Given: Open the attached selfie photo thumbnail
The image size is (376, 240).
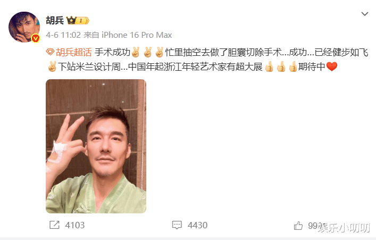Looking at the screenshot, I should coord(96,146).
